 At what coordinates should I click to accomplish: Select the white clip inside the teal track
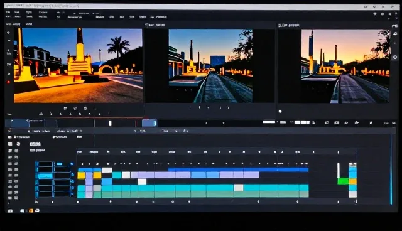click(239, 188)
